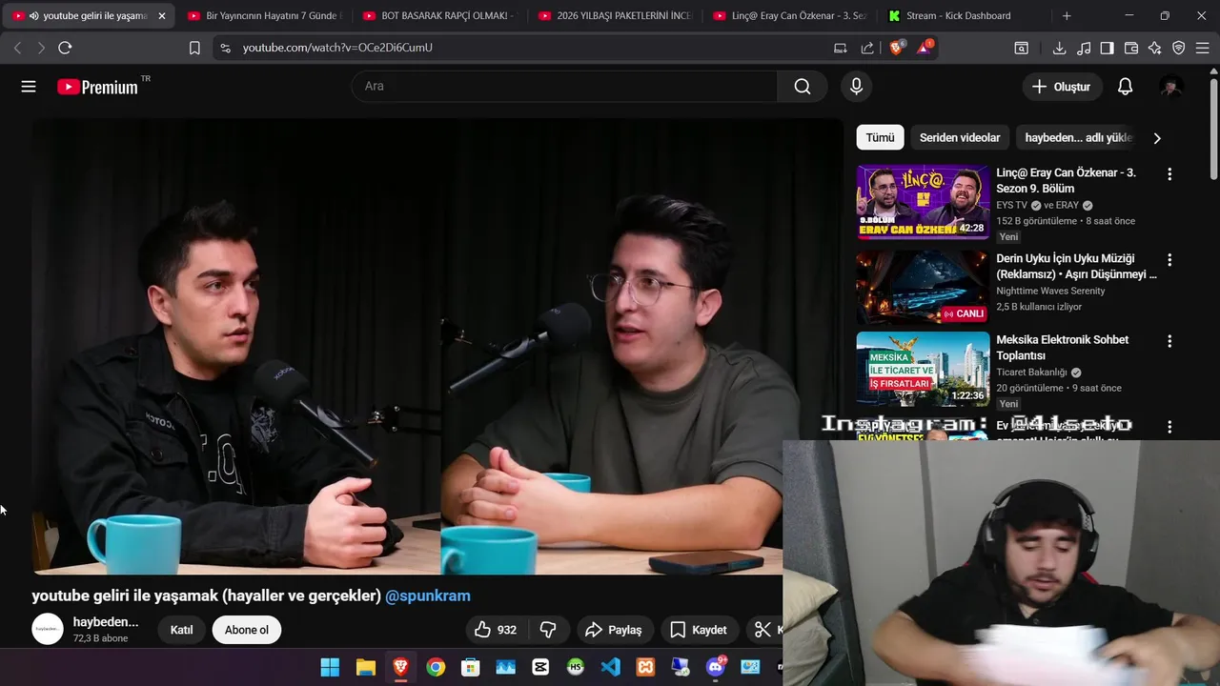The height and width of the screenshot is (686, 1220).
Task: Click the haybeden channel avatar
Action: point(48,630)
